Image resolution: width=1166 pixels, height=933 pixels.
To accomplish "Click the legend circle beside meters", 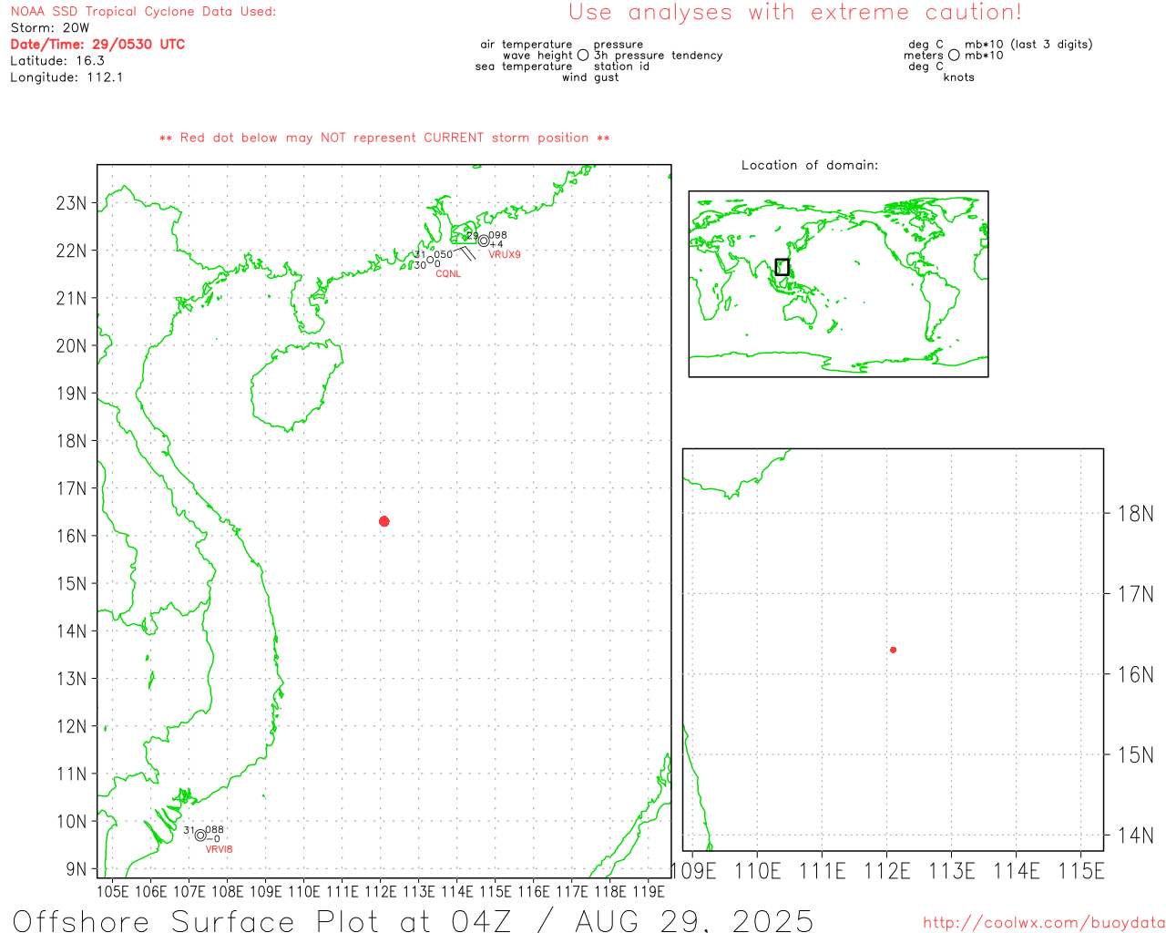I will (954, 56).
